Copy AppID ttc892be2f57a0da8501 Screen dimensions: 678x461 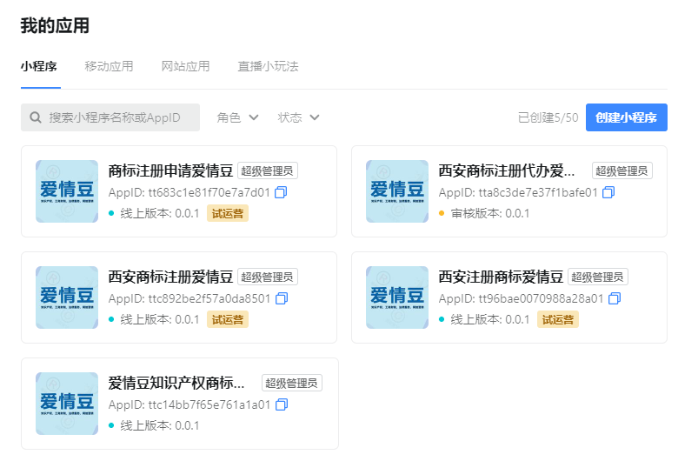coord(281,298)
